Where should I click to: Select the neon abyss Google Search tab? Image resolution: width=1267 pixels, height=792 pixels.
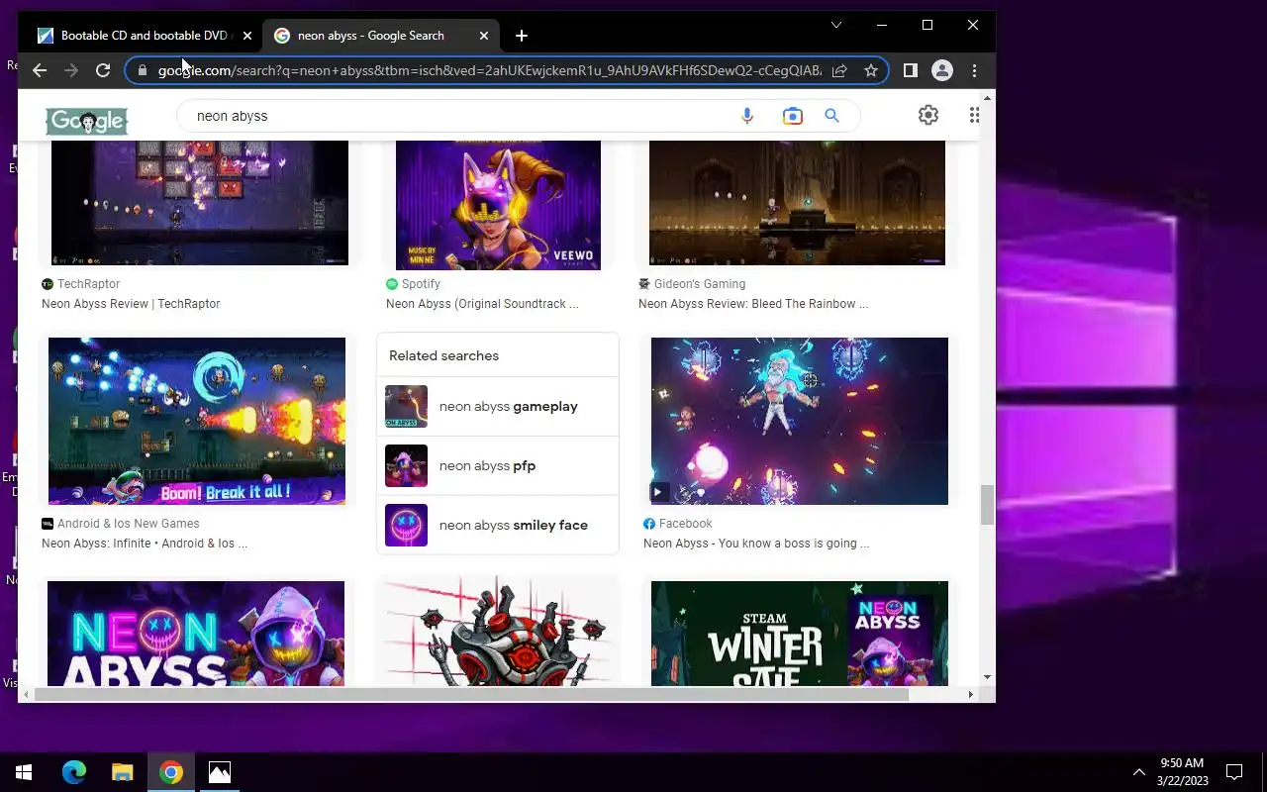(x=381, y=36)
